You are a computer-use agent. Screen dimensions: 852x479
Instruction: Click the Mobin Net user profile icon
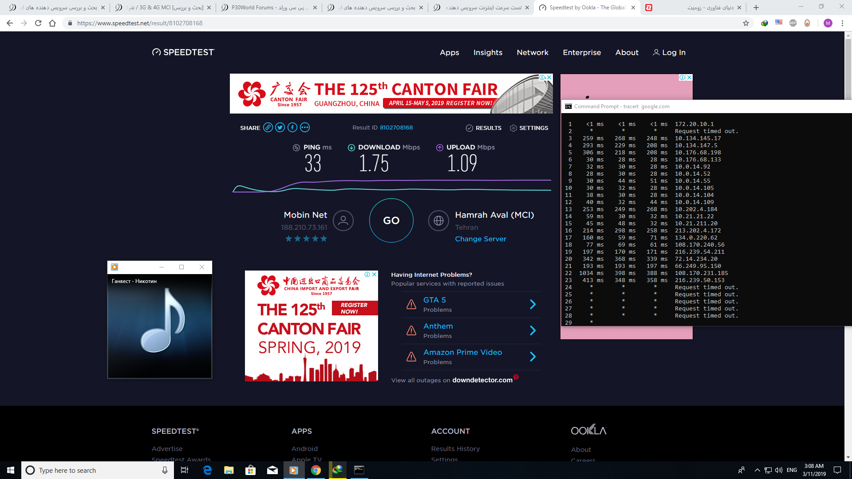pyautogui.click(x=343, y=220)
